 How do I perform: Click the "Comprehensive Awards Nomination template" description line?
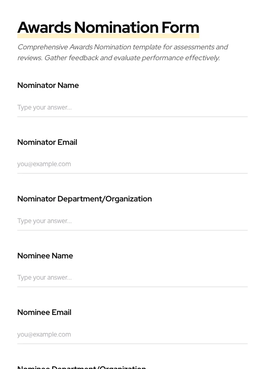[122, 47]
